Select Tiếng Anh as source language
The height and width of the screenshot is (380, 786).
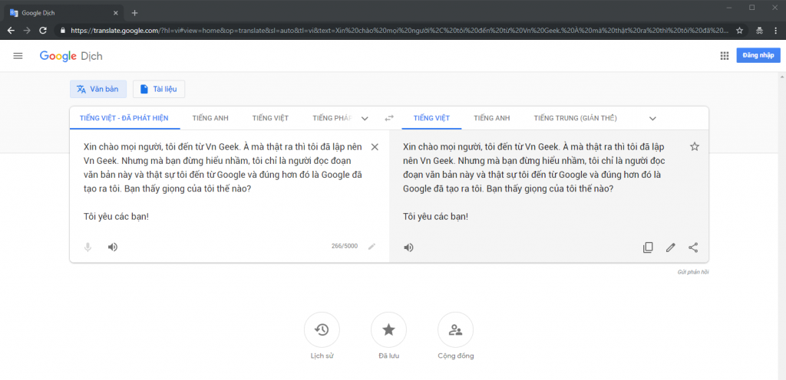click(x=210, y=119)
